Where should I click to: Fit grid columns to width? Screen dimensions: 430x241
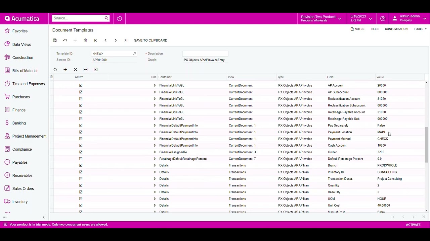pyautogui.click(x=85, y=69)
